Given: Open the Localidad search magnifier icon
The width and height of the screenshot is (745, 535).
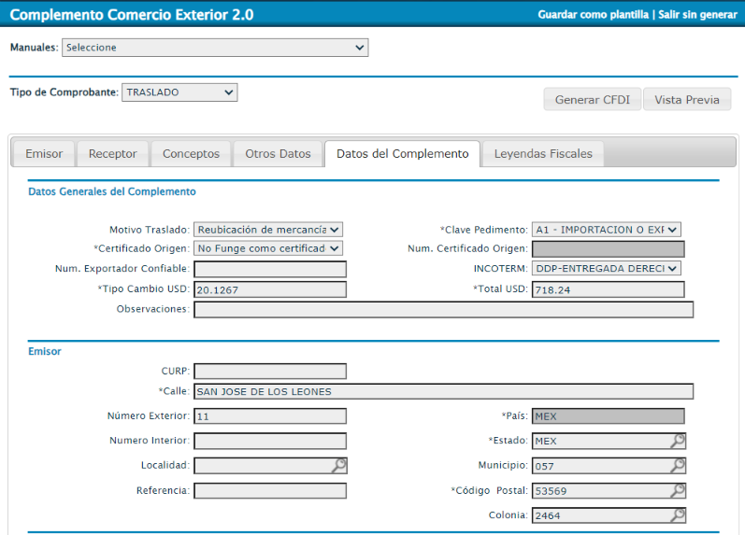Looking at the screenshot, I should pyautogui.click(x=339, y=466).
